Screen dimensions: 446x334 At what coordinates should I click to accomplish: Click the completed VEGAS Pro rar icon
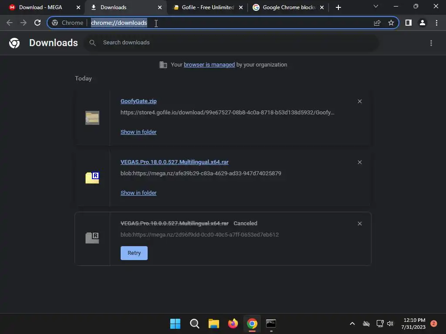92,178
